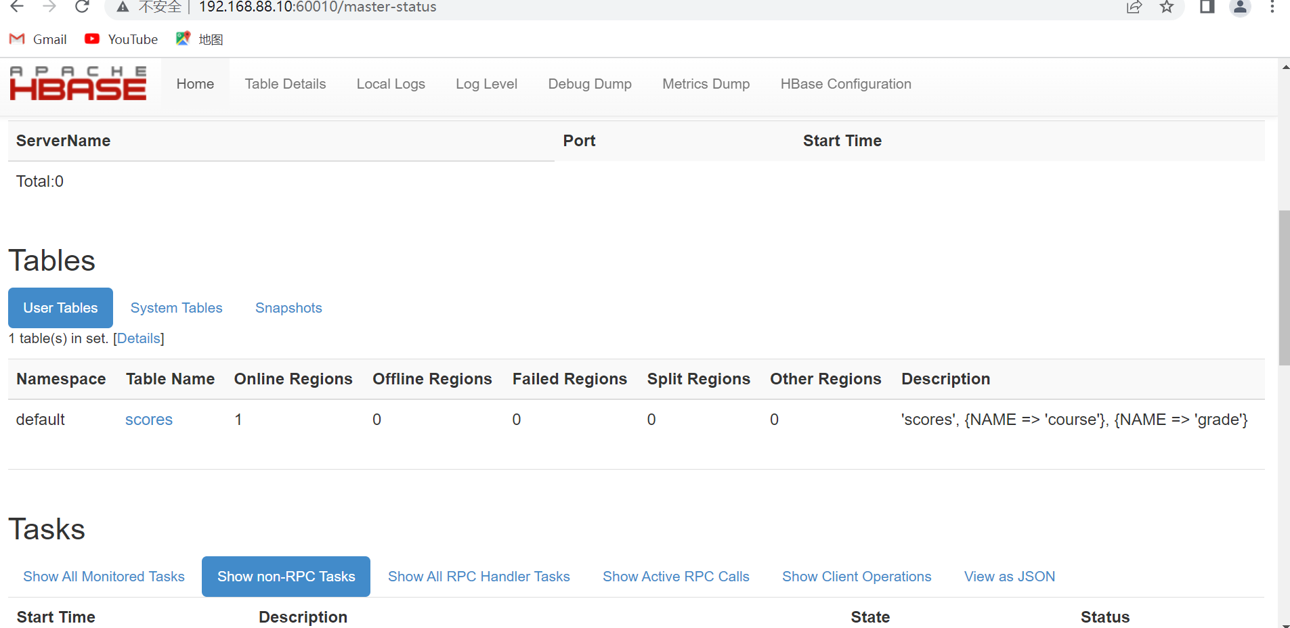Click the tasks State column header

click(870, 617)
